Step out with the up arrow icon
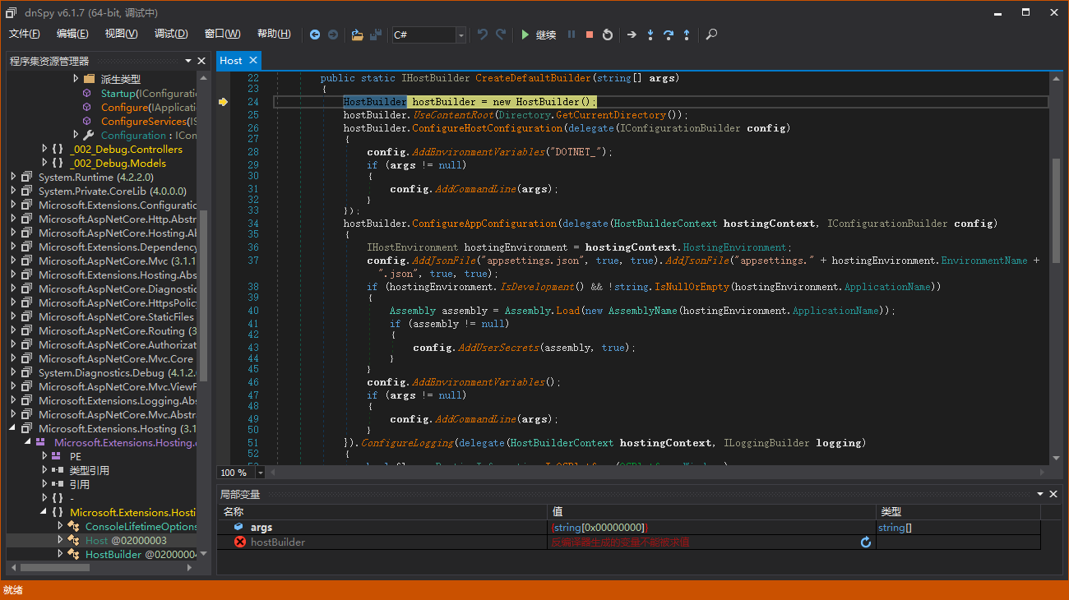Viewport: 1069px width, 600px height. (687, 35)
